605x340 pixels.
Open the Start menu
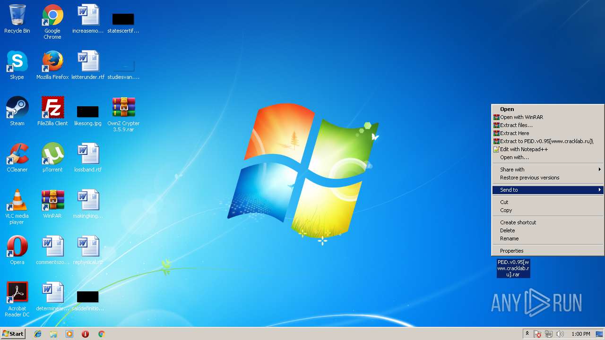click(x=13, y=333)
